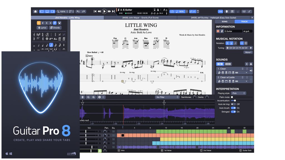Expand the More options under Musical Notation
This screenshot has width=285, height=160.
248,52
